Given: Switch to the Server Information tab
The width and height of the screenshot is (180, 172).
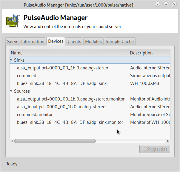Looking at the screenshot, I should [26, 42].
